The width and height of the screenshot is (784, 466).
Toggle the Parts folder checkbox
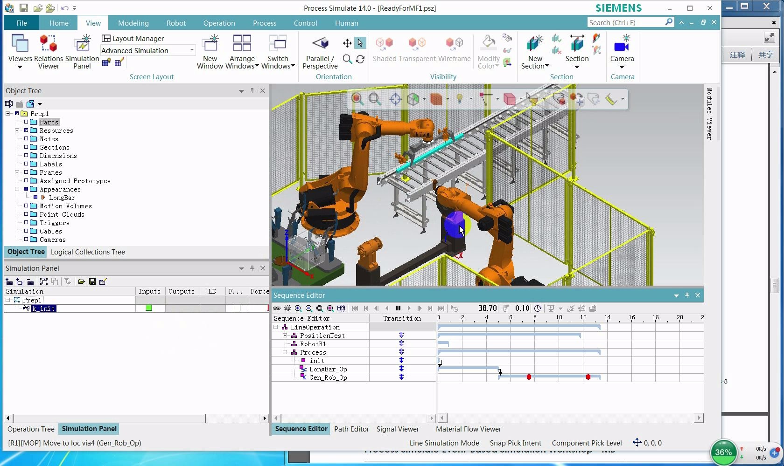click(27, 122)
